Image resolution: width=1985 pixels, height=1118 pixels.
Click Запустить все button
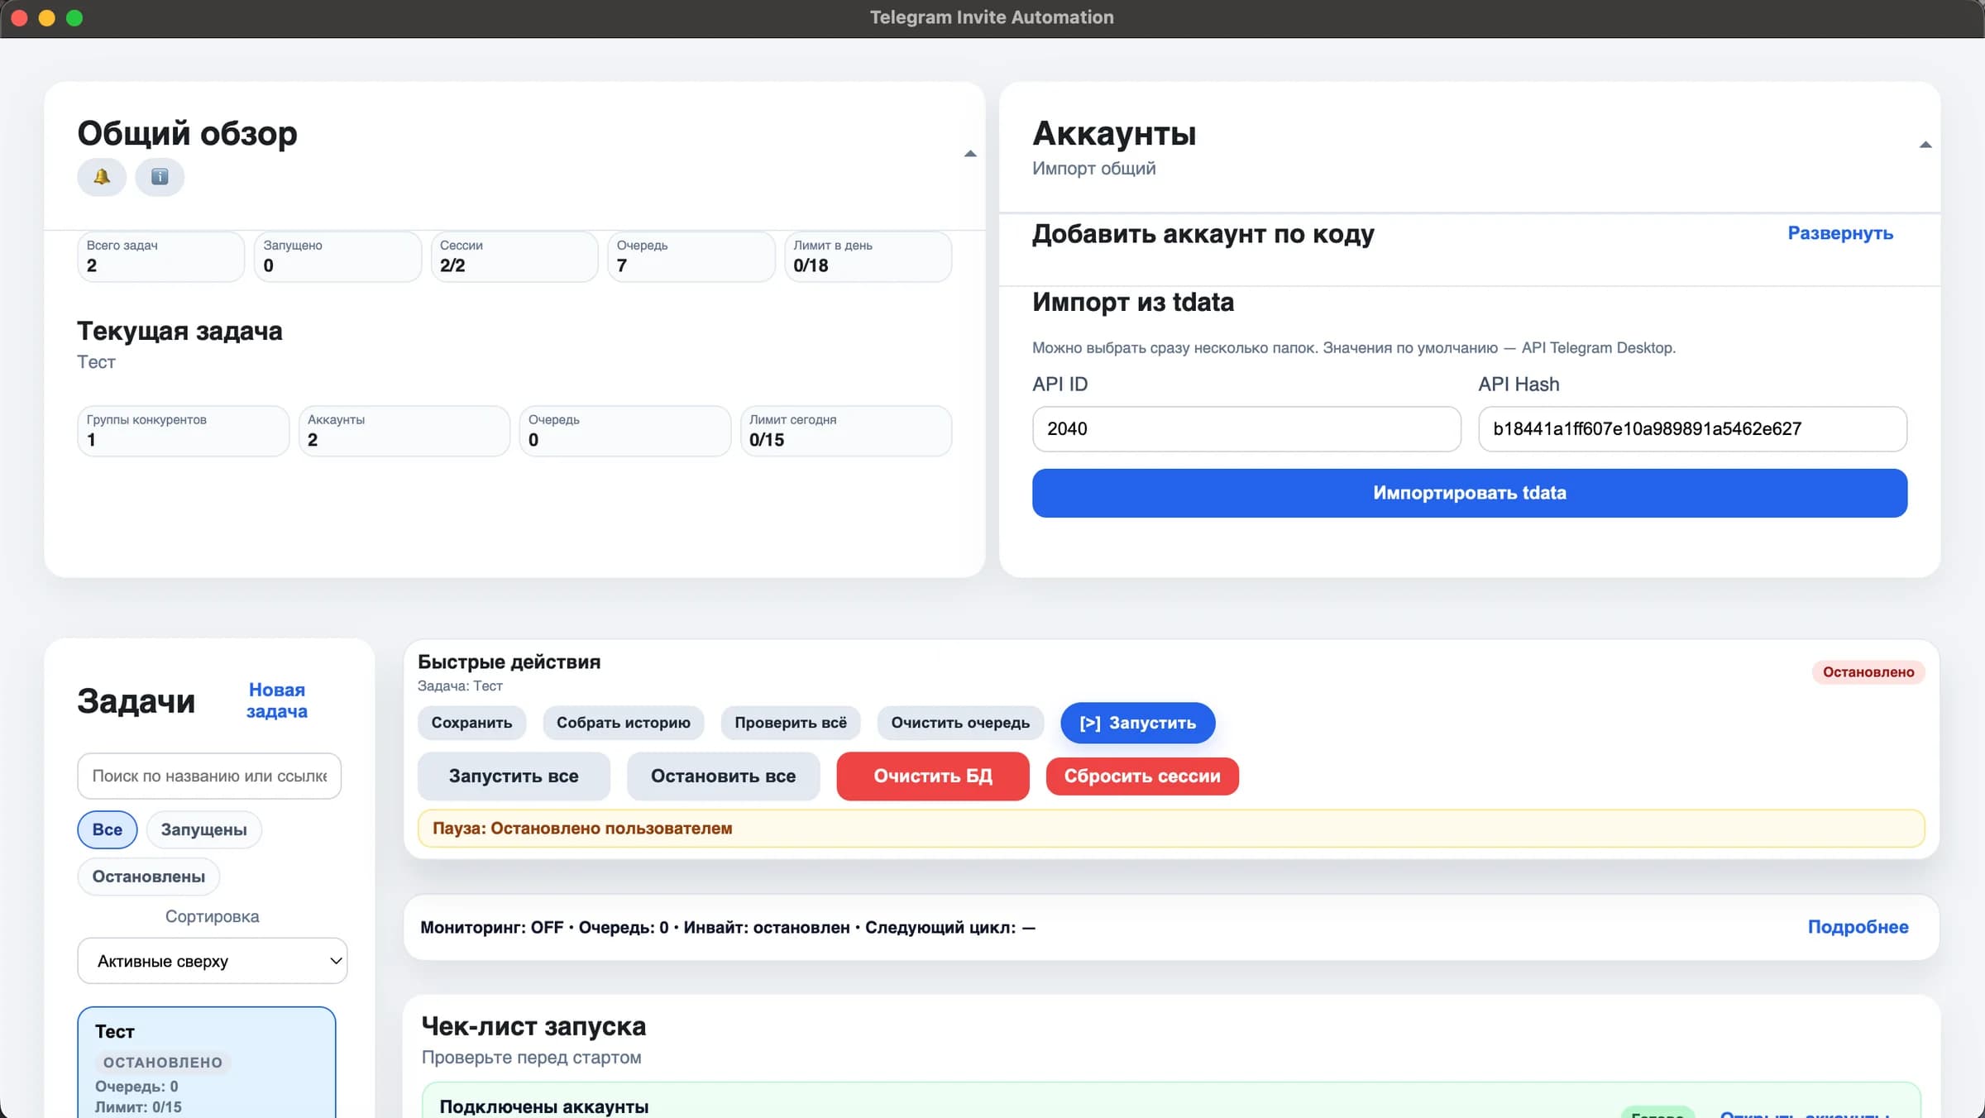tap(514, 776)
